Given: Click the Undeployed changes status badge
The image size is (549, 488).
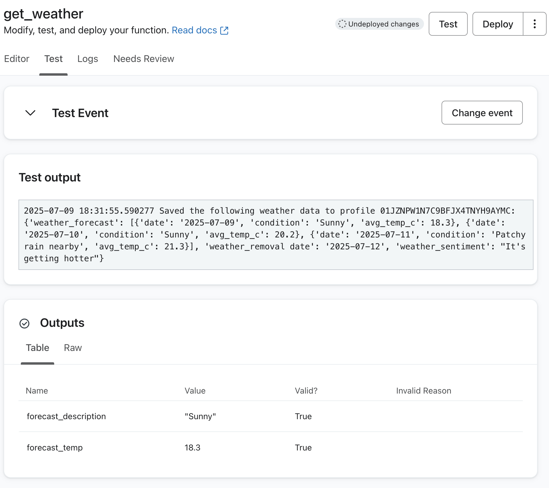Looking at the screenshot, I should click(379, 24).
